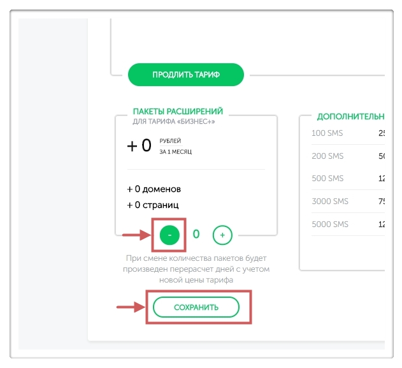Select the 200 SMS row
402x368 pixels.
327,156
